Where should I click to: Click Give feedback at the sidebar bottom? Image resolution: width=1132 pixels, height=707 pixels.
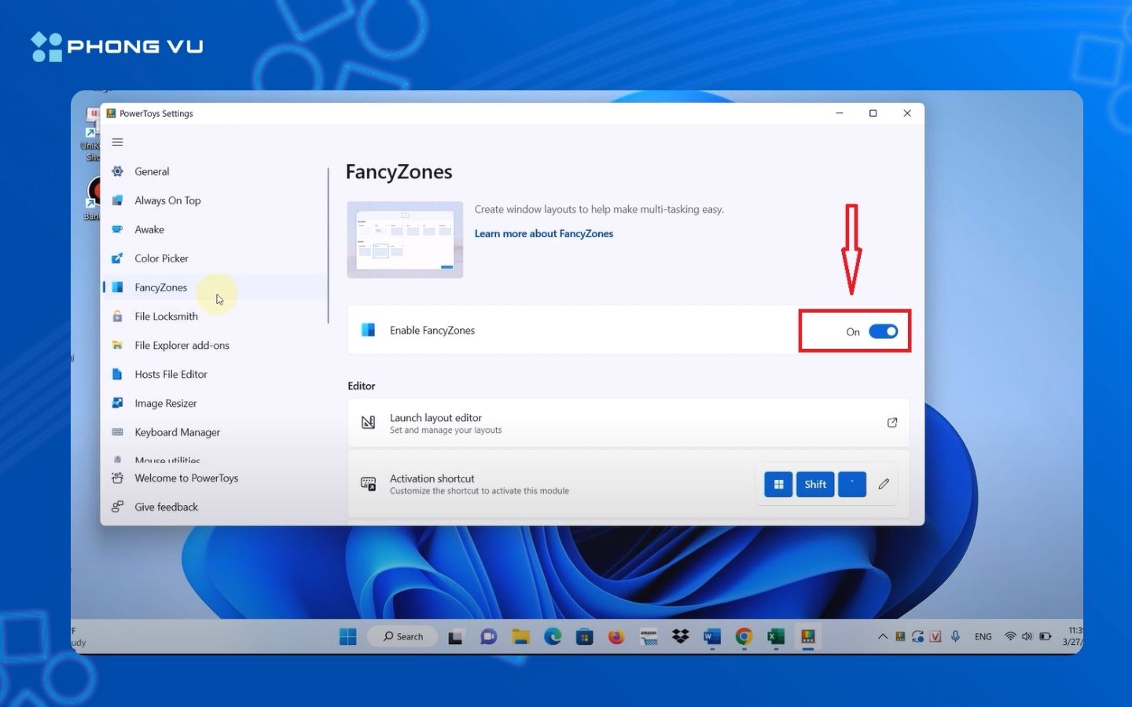click(x=164, y=507)
